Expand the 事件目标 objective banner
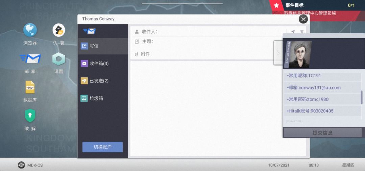Viewport: 365px width, 171px height. coord(317,5)
